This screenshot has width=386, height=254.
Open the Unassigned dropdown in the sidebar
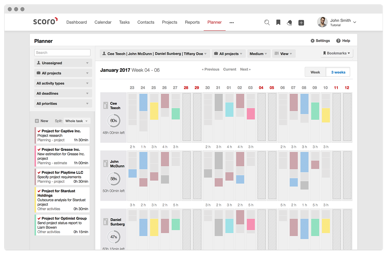tap(62, 63)
